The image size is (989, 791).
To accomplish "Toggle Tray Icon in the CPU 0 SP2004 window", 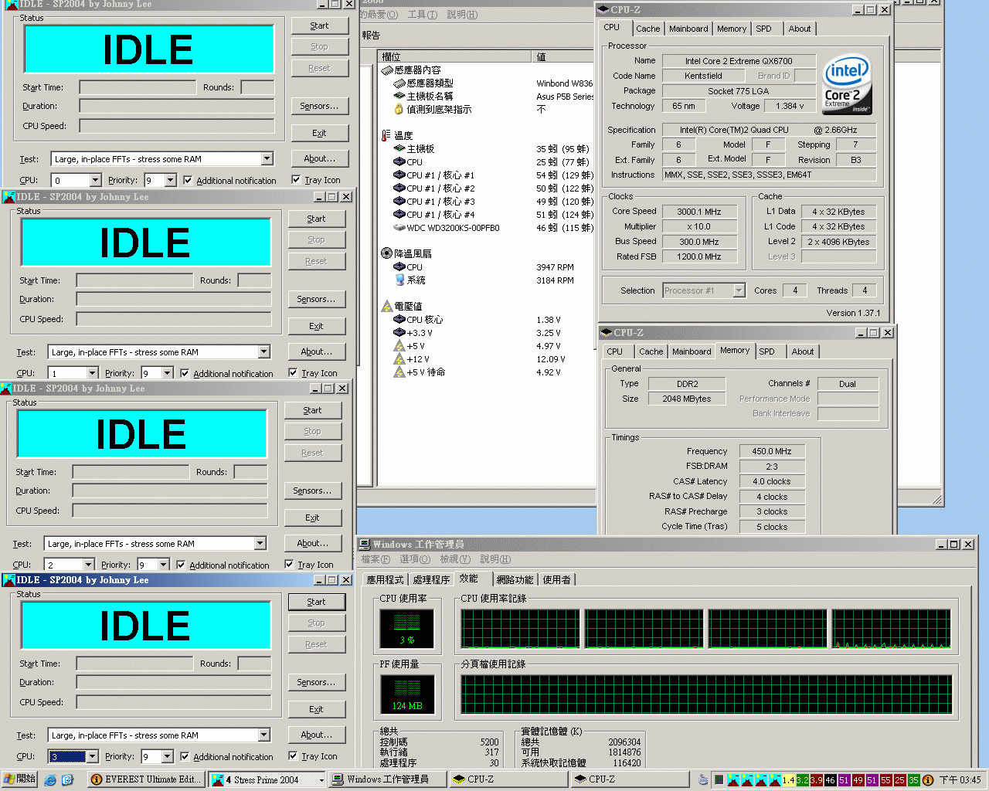I will pyautogui.click(x=296, y=179).
